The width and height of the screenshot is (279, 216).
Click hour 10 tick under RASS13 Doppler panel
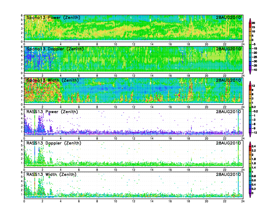[x=115, y=170]
